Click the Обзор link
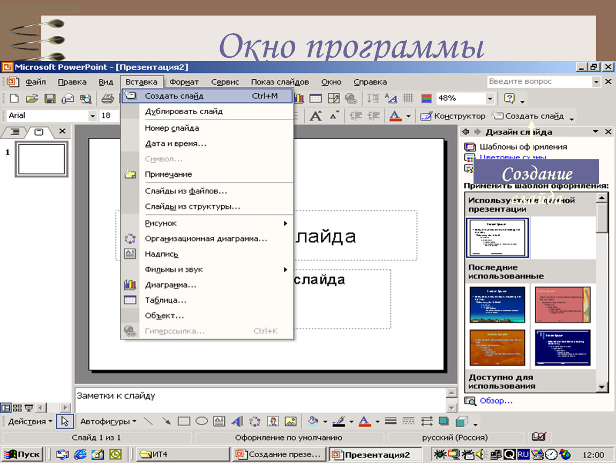 point(496,401)
